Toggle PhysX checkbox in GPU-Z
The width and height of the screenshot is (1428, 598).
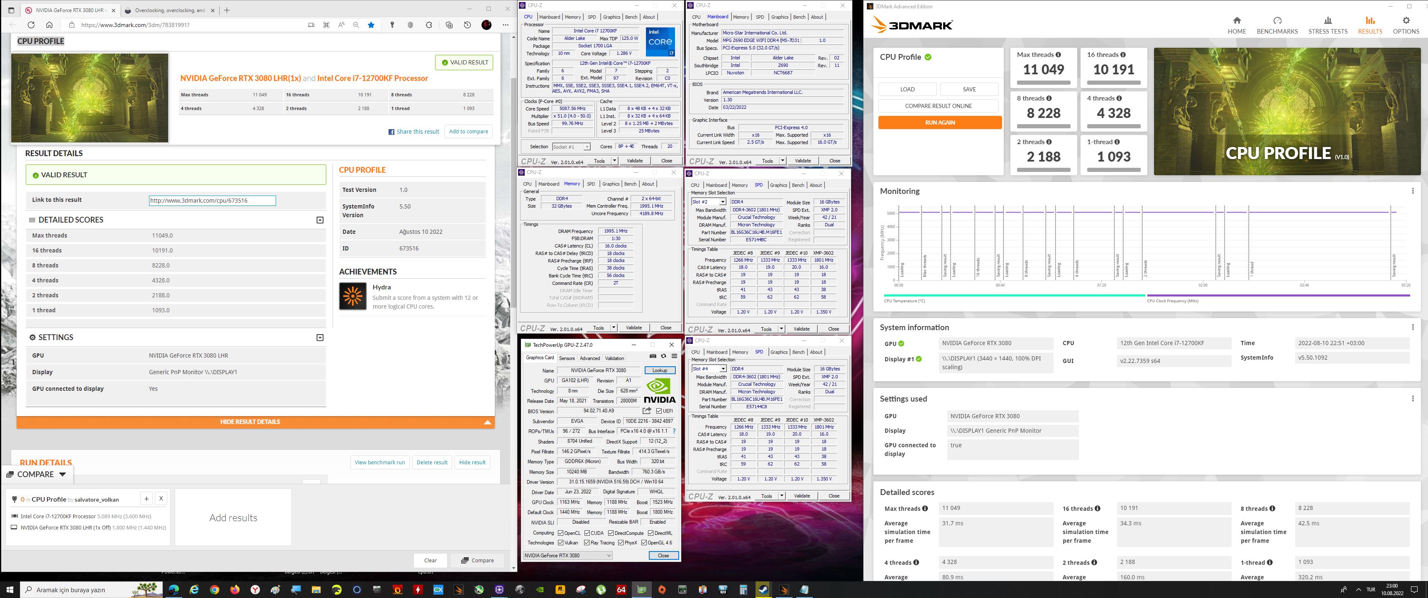tap(621, 543)
